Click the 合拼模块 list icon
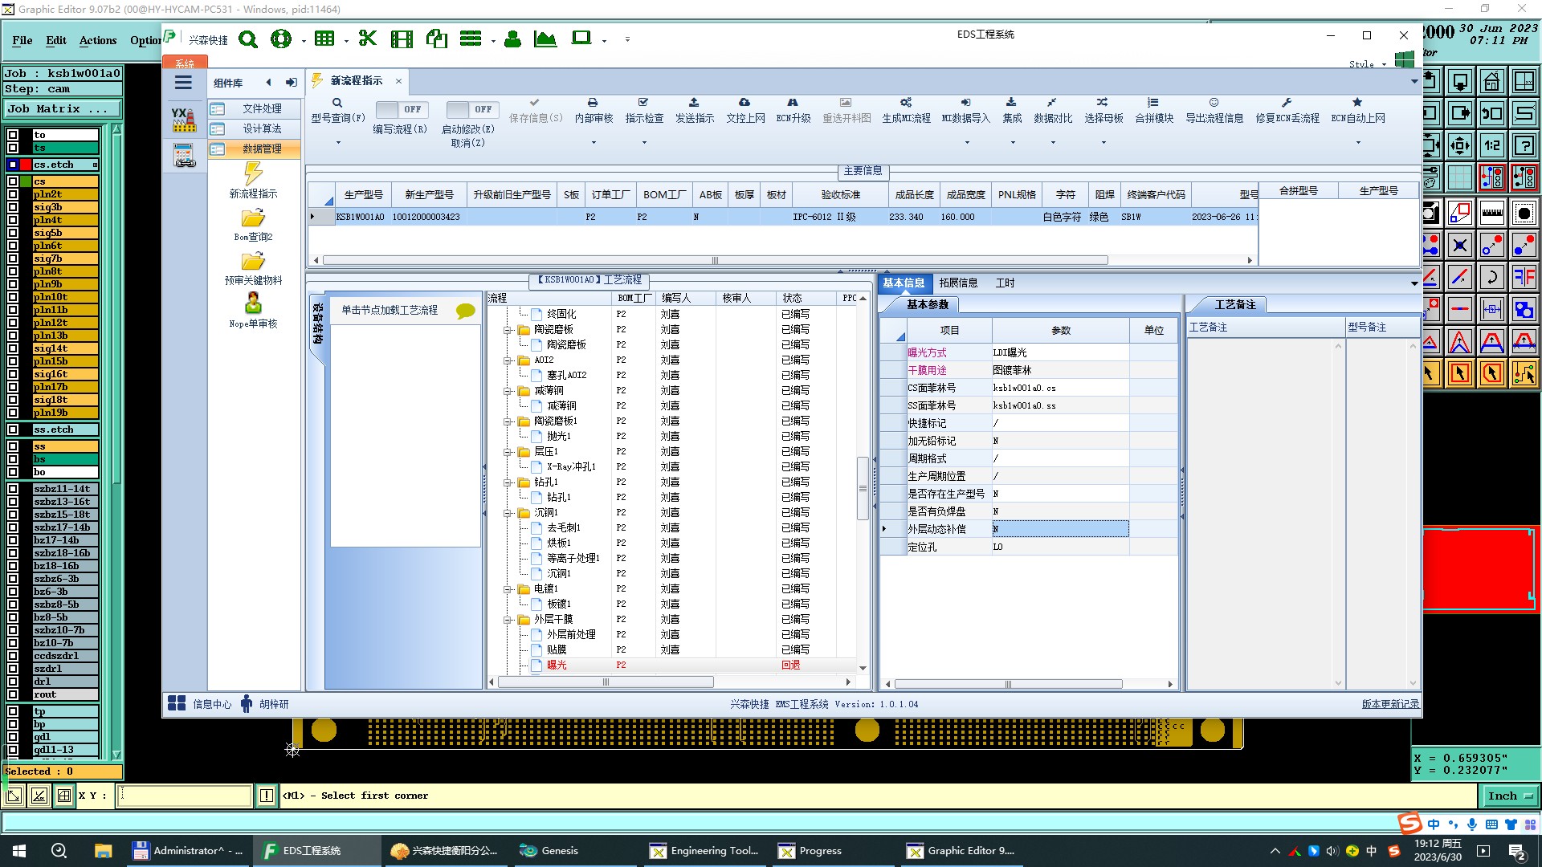Image resolution: width=1542 pixels, height=867 pixels. [x=1153, y=103]
